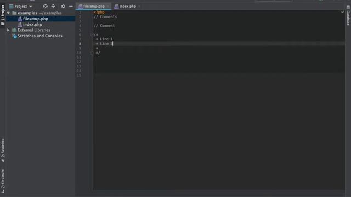The image size is (351, 197).
Task: Collapse the examples root folder
Action: click(8, 13)
